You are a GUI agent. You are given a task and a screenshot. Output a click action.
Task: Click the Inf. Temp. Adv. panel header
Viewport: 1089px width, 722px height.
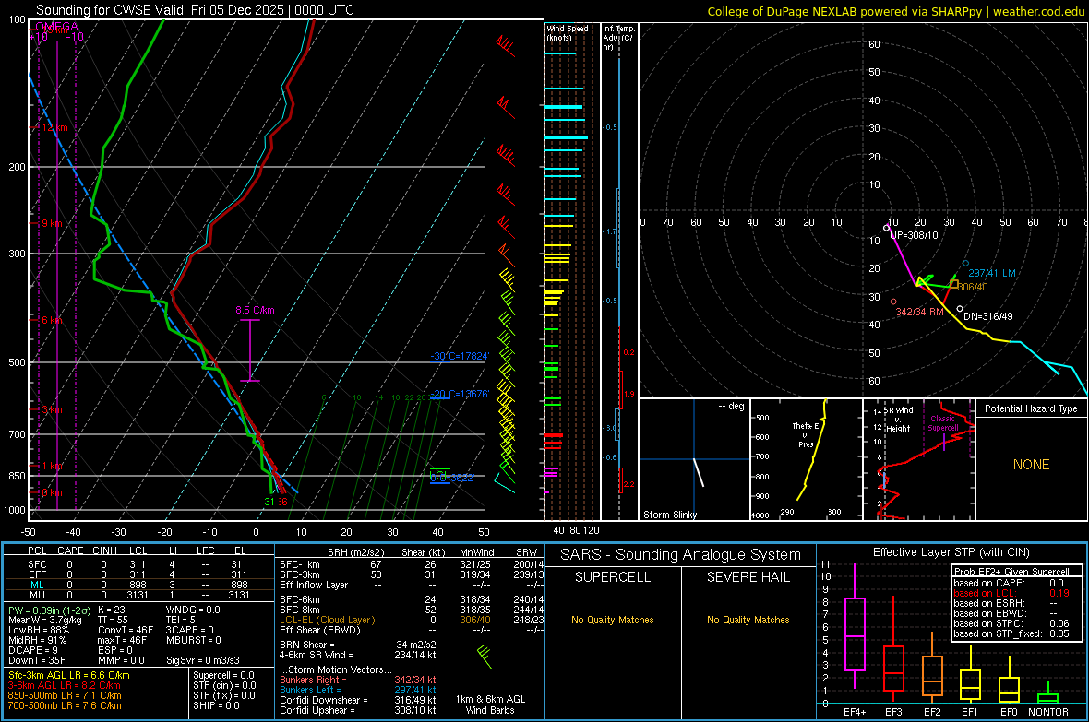(618, 38)
